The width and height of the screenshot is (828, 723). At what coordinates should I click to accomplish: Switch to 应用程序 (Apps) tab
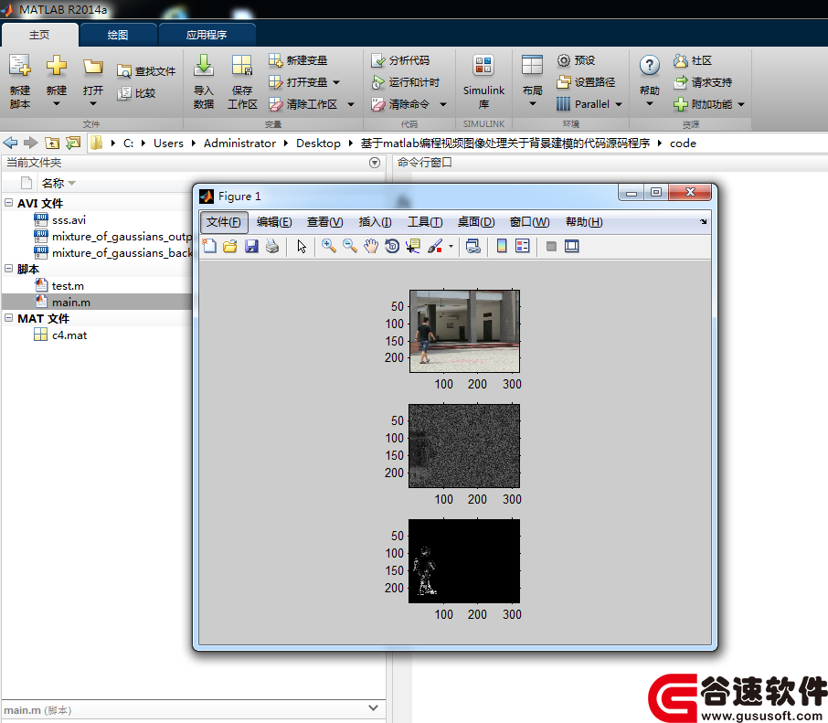click(207, 35)
